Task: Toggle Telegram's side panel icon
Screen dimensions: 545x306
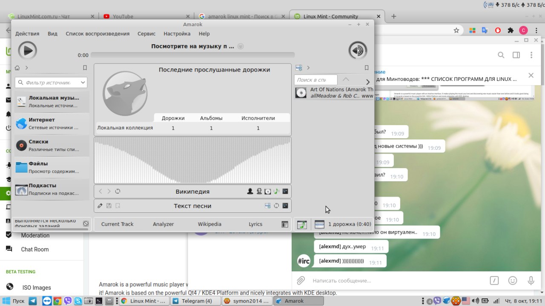Action: [x=516, y=55]
